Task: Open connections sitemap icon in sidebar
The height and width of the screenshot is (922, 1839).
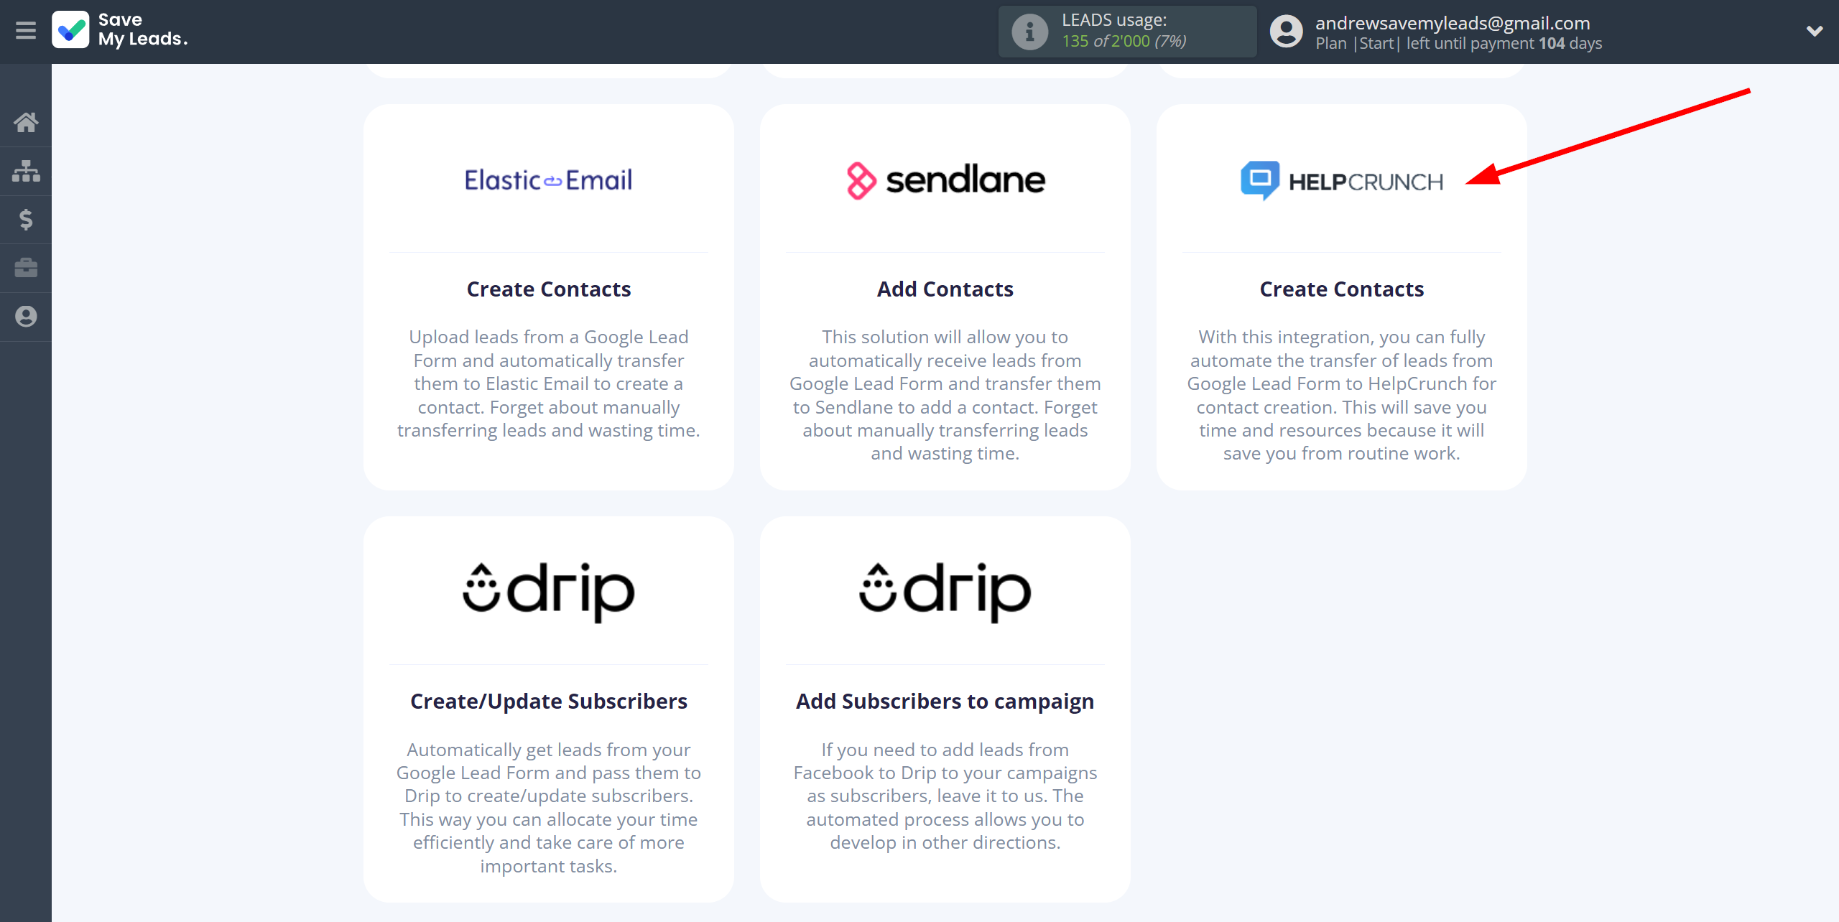Action: pos(26,171)
